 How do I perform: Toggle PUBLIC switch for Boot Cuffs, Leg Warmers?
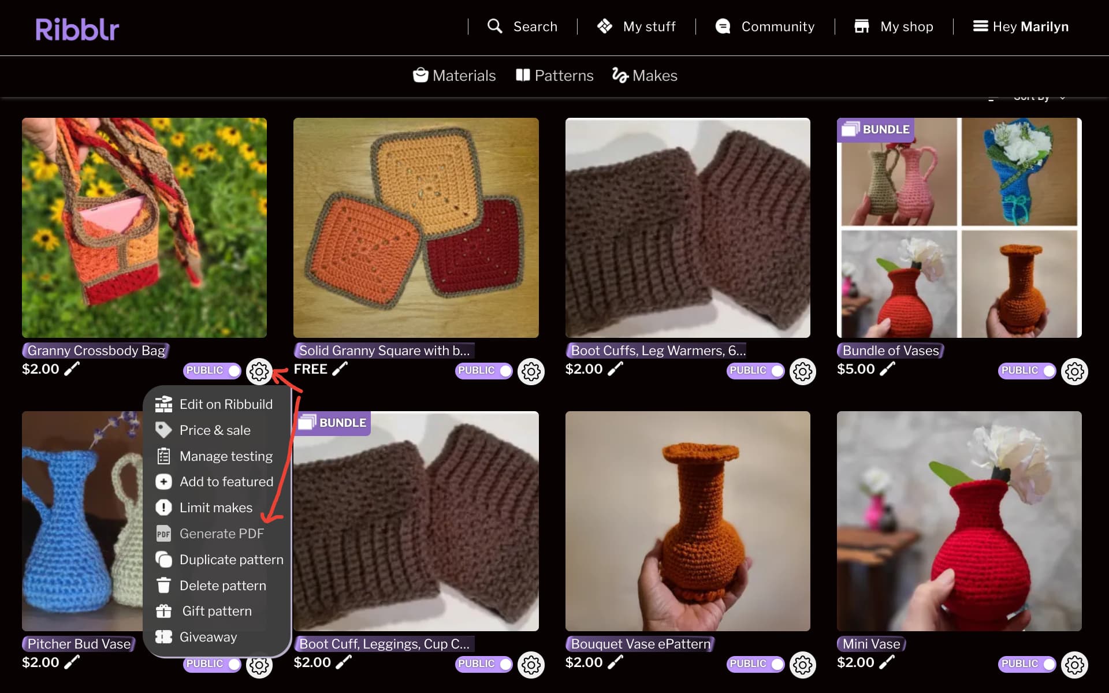[x=756, y=370]
